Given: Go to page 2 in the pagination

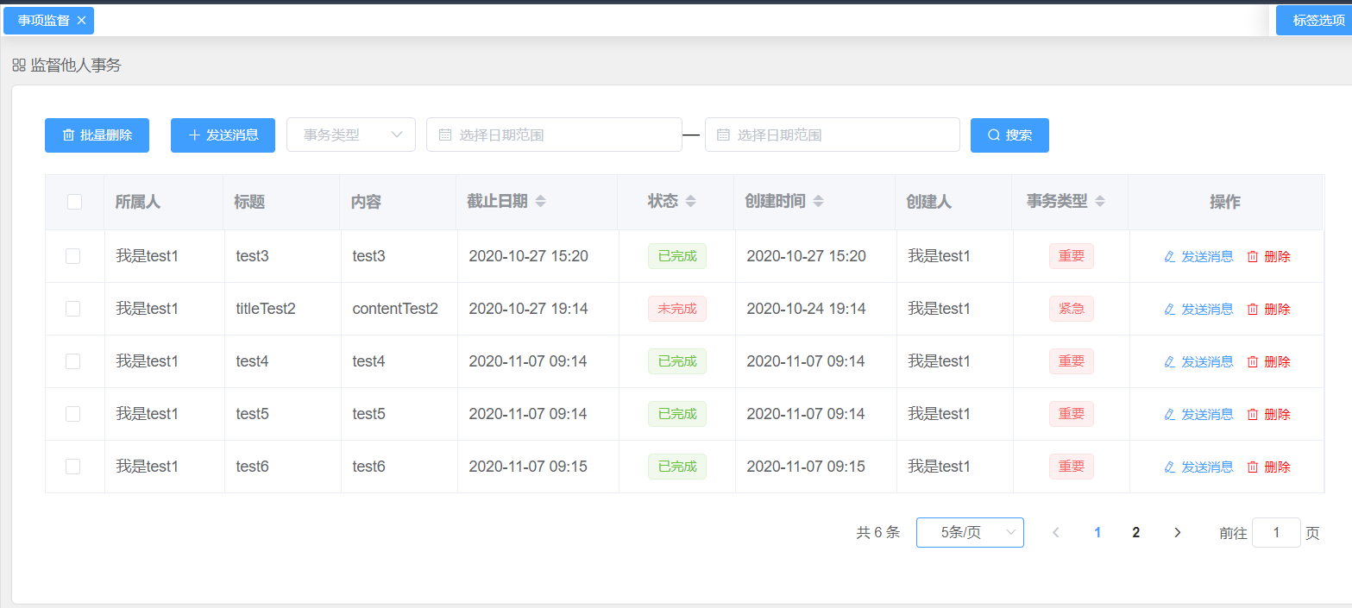Looking at the screenshot, I should tap(1136, 533).
